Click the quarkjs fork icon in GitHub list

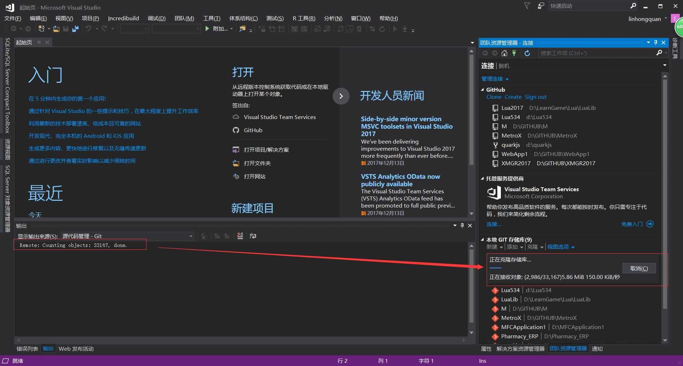tap(495, 145)
